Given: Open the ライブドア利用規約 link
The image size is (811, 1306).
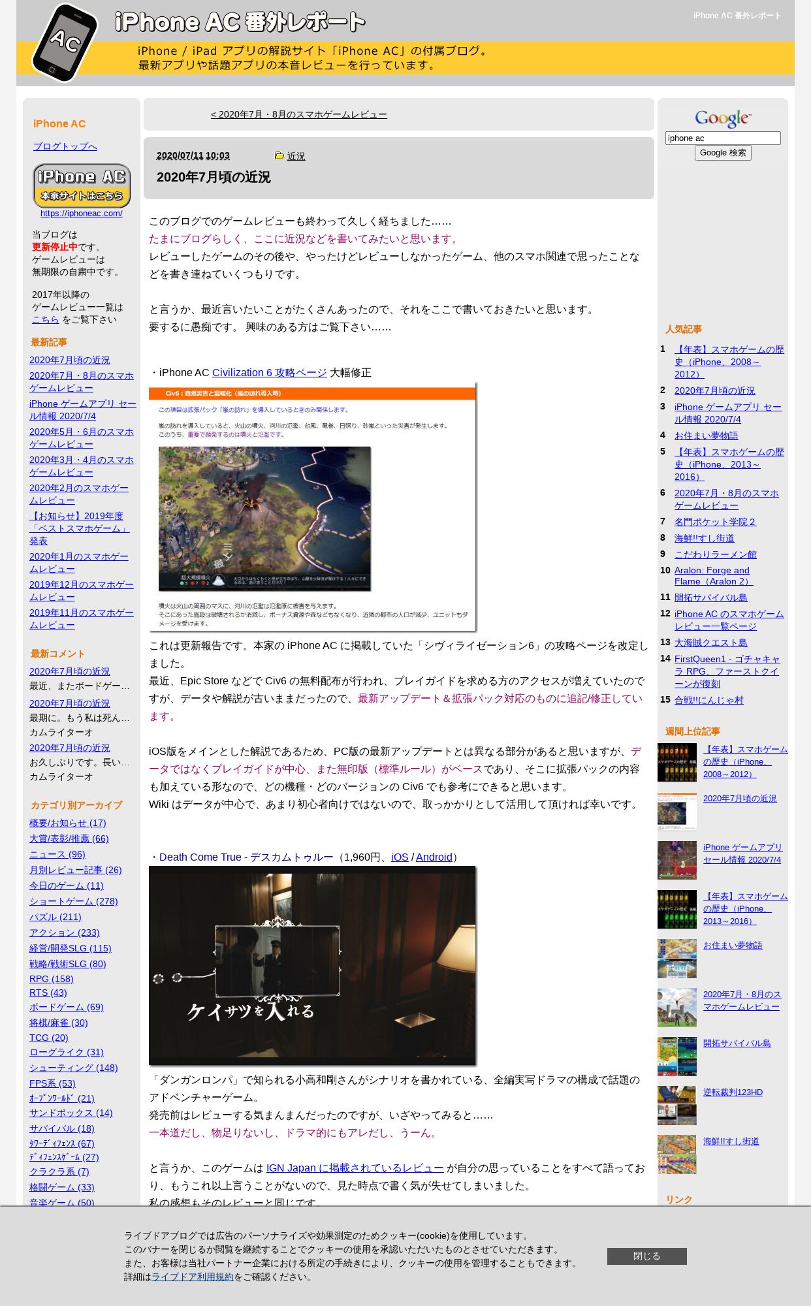Looking at the screenshot, I should pyautogui.click(x=192, y=1276).
